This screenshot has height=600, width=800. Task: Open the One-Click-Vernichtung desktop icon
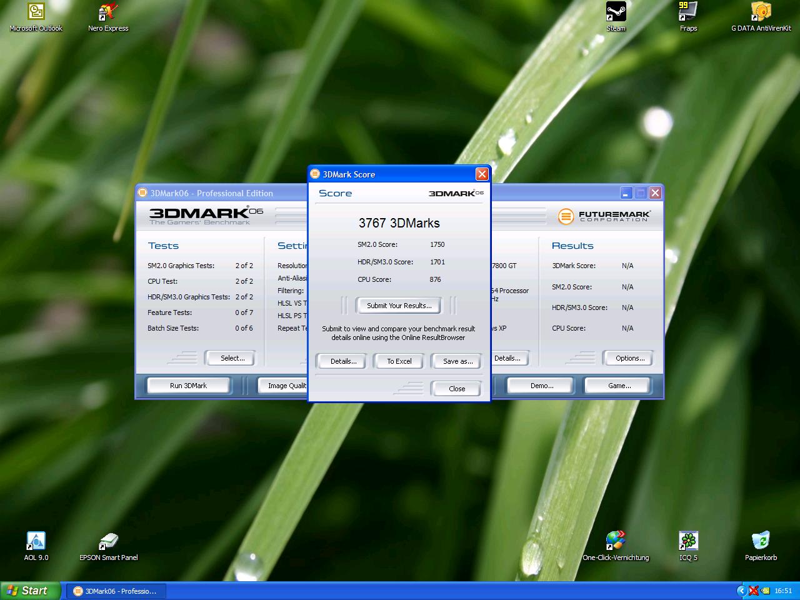[x=616, y=546]
